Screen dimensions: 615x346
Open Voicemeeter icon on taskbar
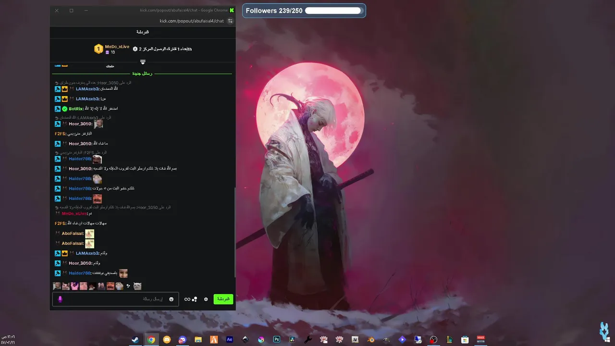click(x=480, y=340)
